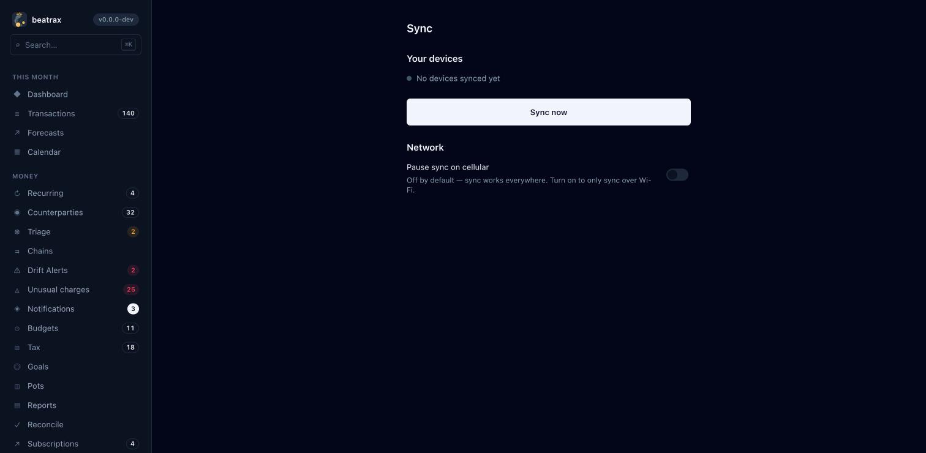This screenshot has height=453, width=926.
Task: Open the Triage page
Action: [x=76, y=232]
